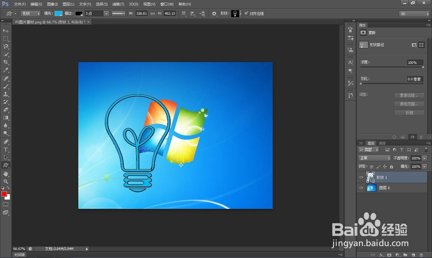The image size is (432, 258).
Task: Open the 滤镜(T) menu
Action: tap(118, 4)
